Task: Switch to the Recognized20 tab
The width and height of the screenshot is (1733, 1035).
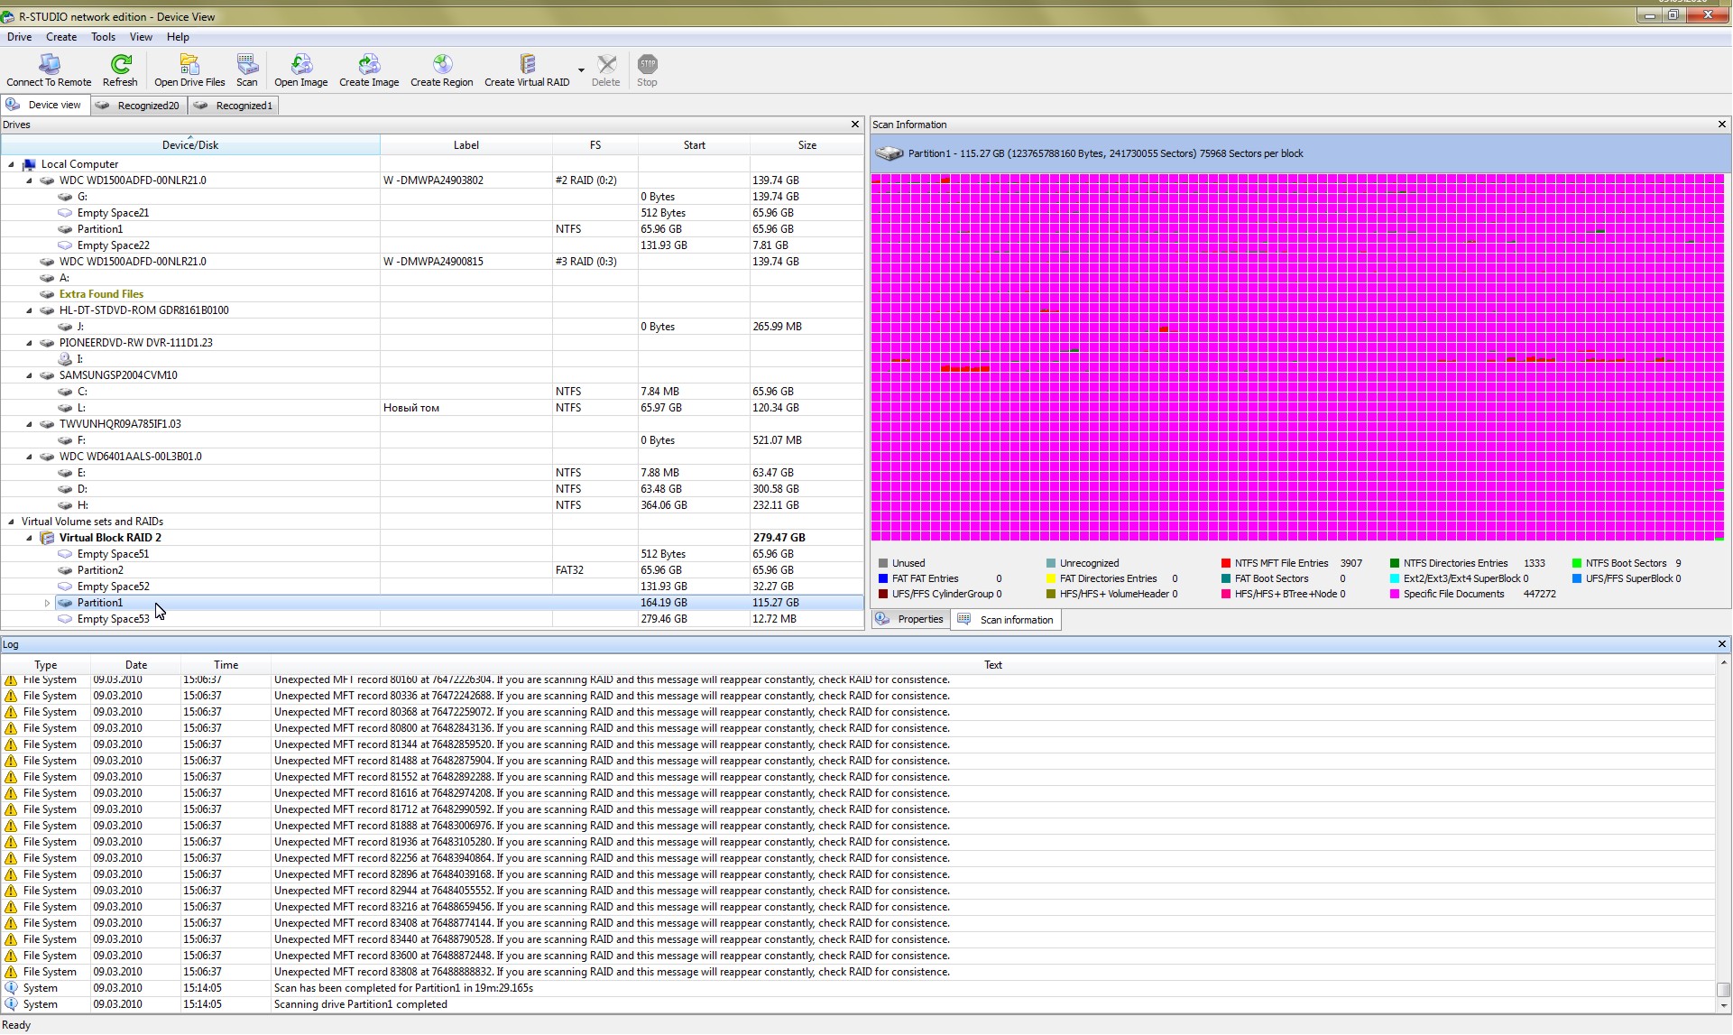Action: pos(140,106)
